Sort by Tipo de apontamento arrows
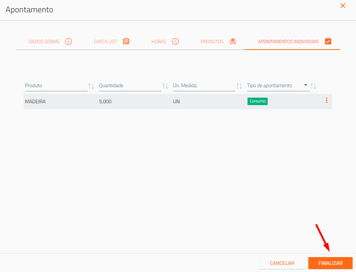The image size is (356, 272). [x=313, y=86]
